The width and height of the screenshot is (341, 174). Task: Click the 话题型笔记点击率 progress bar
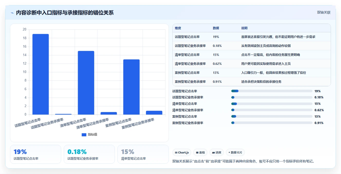pos(272,91)
